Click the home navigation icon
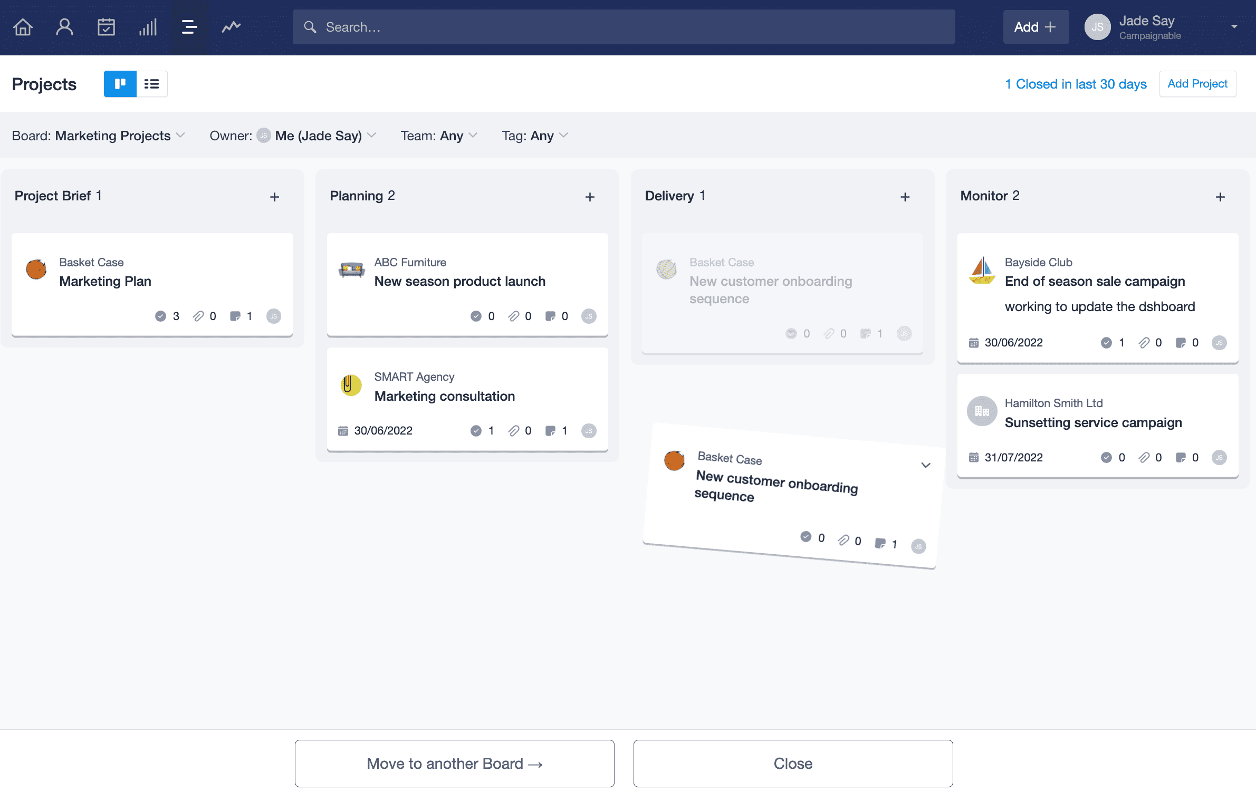 pos(23,26)
